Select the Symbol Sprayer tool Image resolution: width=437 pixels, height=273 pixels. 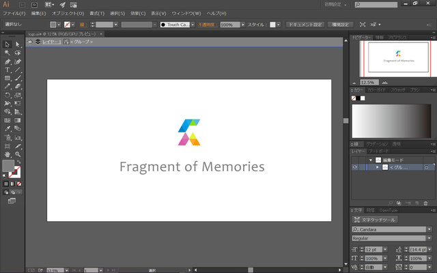[x=8, y=138]
